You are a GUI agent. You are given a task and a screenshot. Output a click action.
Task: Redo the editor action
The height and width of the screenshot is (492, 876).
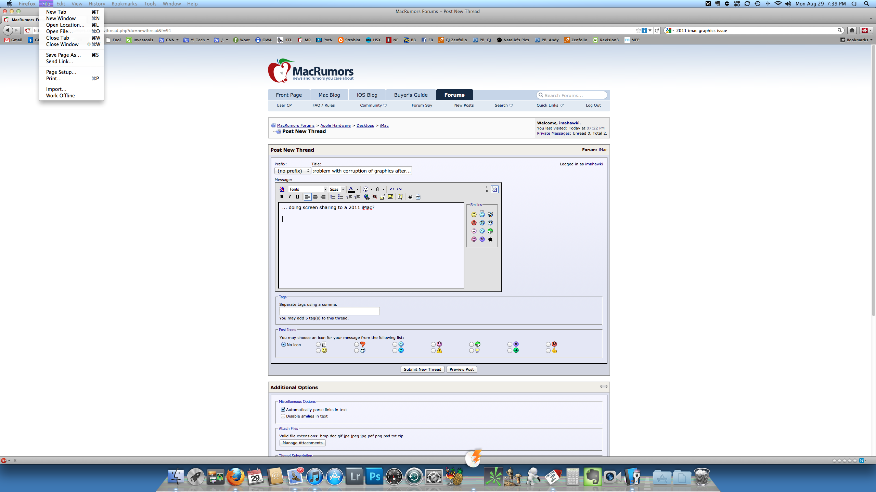399,189
